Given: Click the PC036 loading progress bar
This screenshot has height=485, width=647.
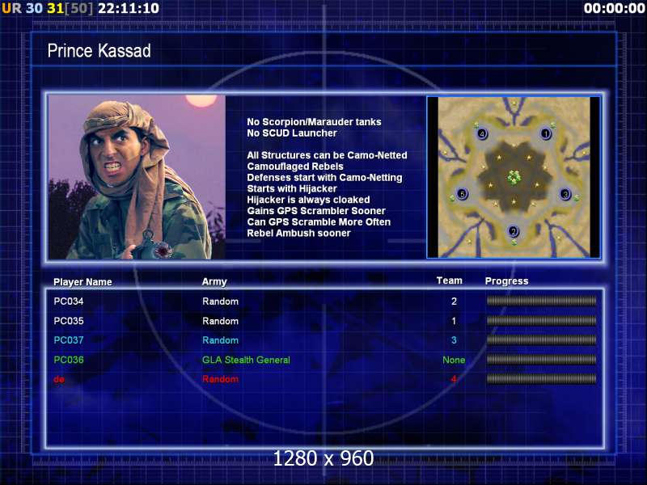Looking at the screenshot, I should 541,359.
